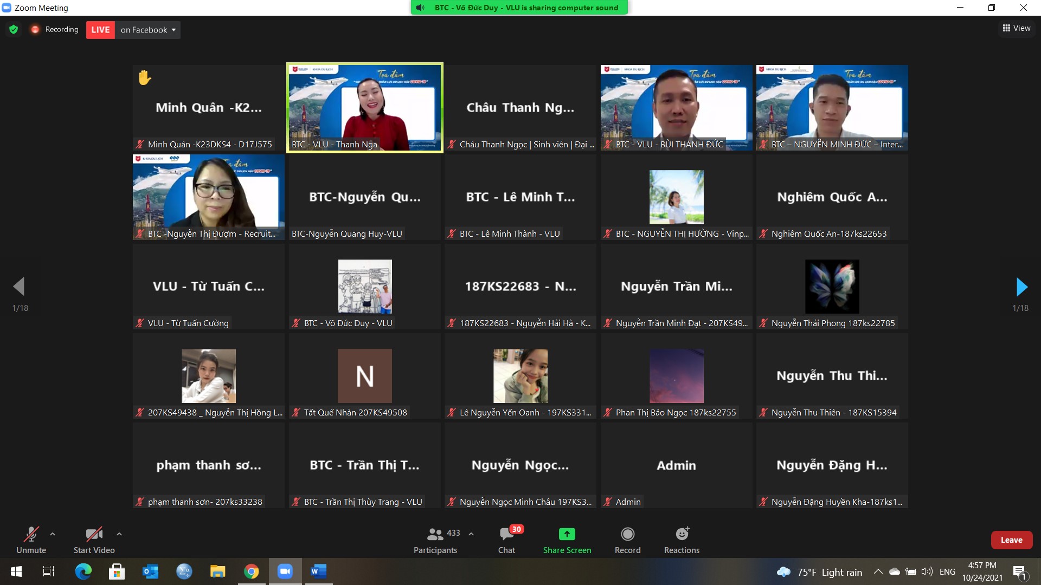Select Nguyễn Ngọc Minh Châu tile
The width and height of the screenshot is (1041, 585).
coord(520,465)
